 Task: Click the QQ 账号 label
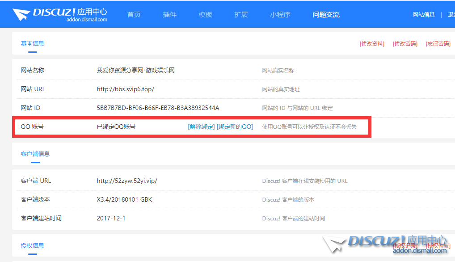click(x=32, y=127)
